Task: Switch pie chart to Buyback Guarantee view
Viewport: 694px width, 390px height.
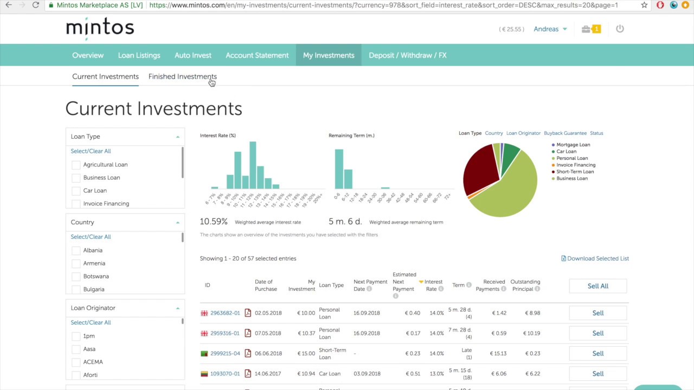Action: pyautogui.click(x=565, y=133)
